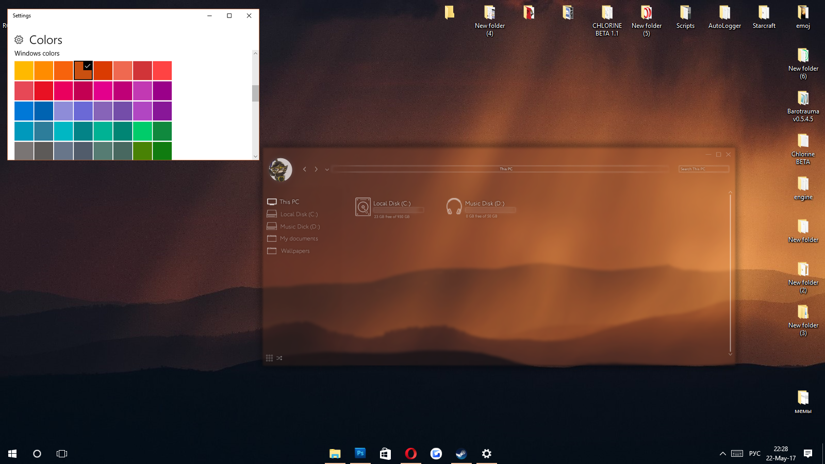Click the blue G app icon in taskbar
This screenshot has width=825, height=464.
436,454
